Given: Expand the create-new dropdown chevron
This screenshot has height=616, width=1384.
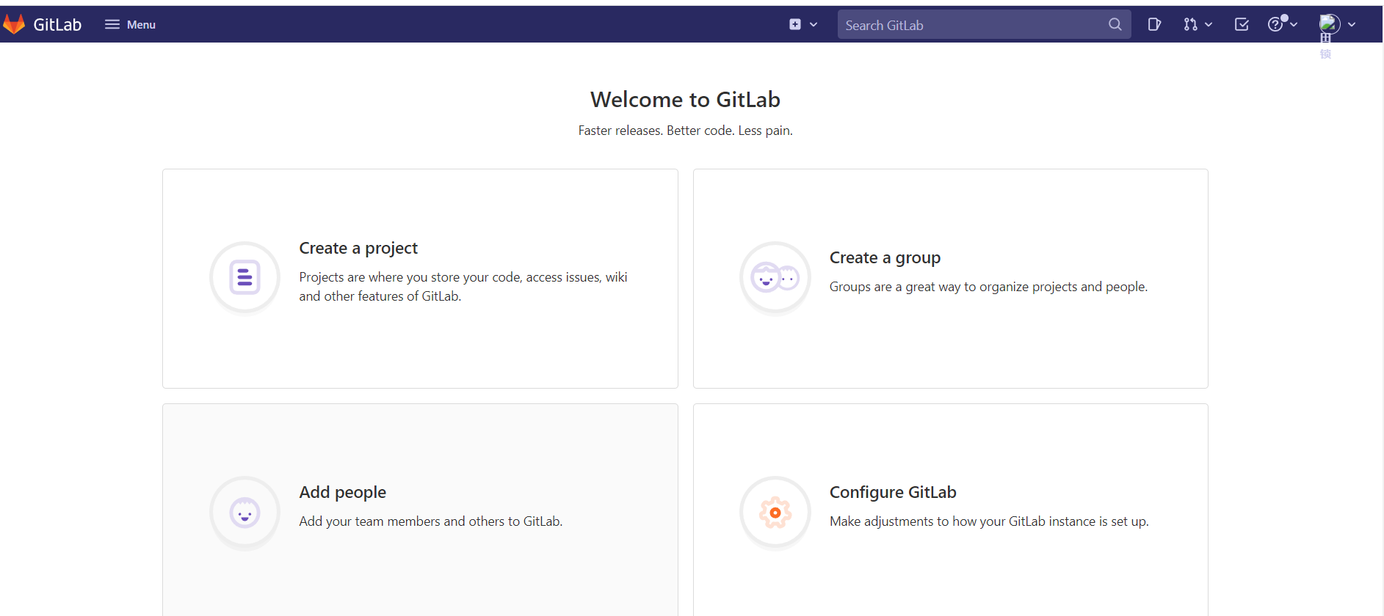Looking at the screenshot, I should pos(814,24).
